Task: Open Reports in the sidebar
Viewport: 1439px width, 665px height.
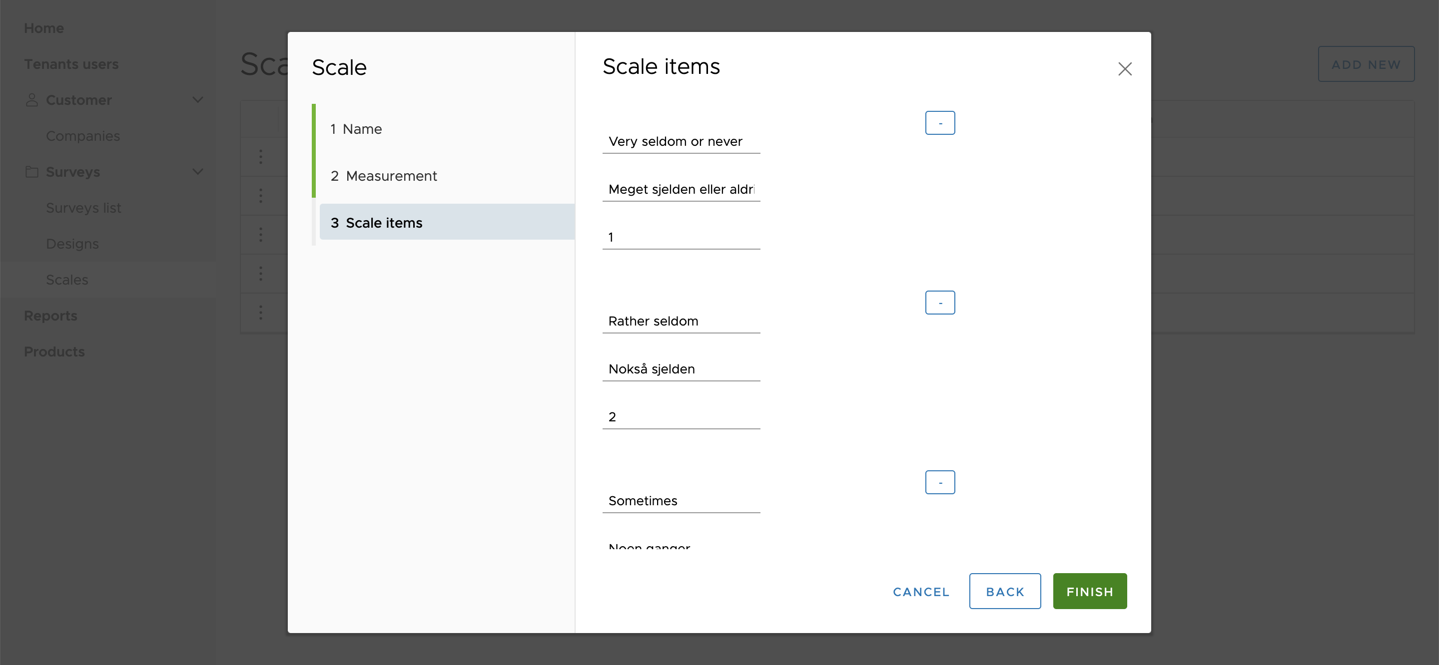Action: point(50,316)
